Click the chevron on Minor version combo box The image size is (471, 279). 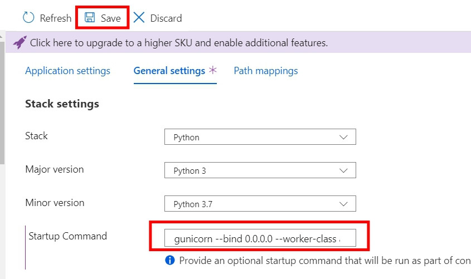click(344, 204)
